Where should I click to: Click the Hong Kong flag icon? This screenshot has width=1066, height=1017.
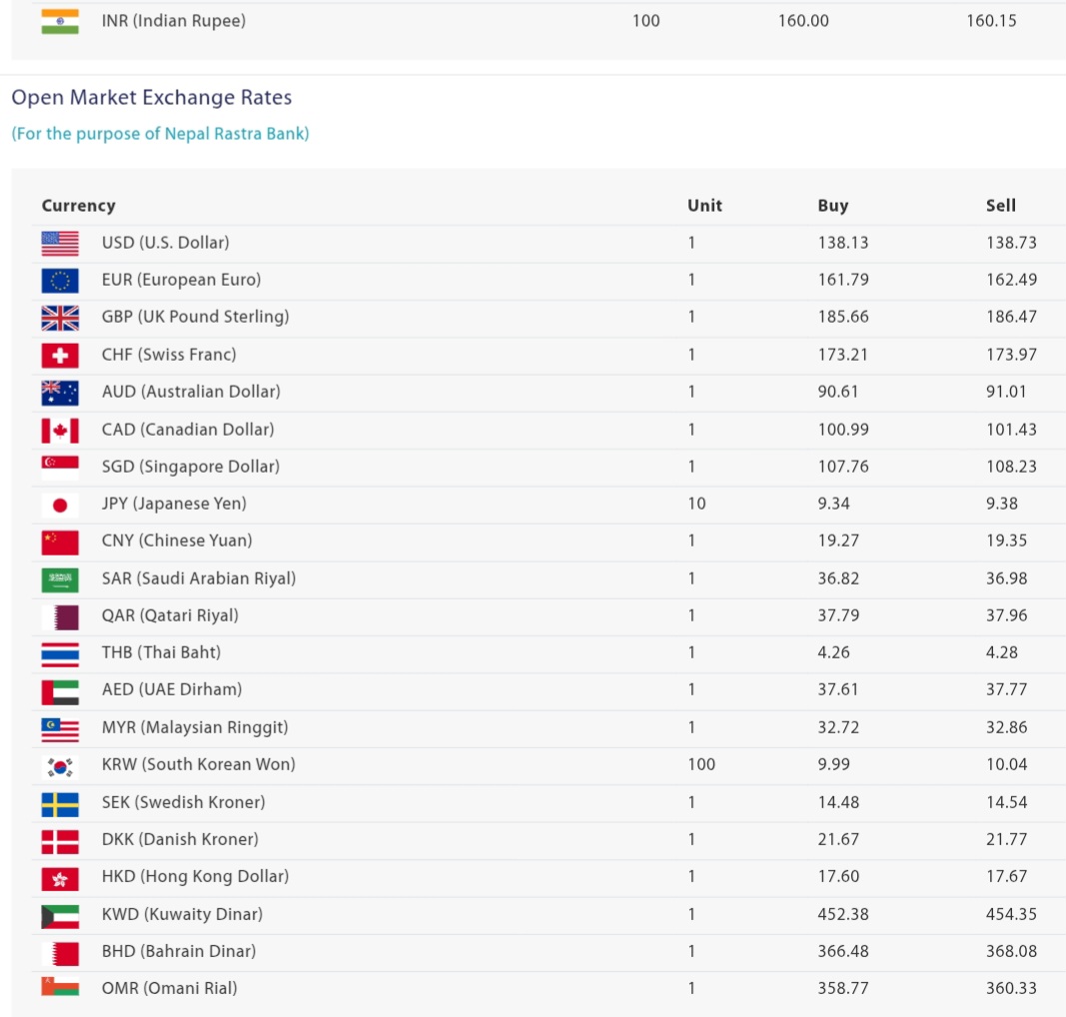point(60,877)
